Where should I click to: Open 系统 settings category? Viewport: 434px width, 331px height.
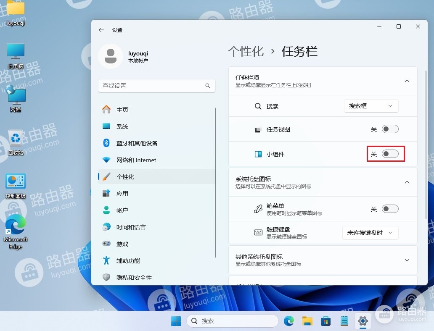156,126
